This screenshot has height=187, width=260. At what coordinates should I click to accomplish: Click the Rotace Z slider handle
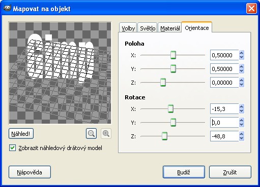164,136
